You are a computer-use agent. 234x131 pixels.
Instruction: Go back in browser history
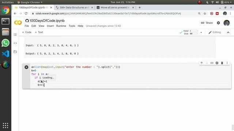pos(15,13)
